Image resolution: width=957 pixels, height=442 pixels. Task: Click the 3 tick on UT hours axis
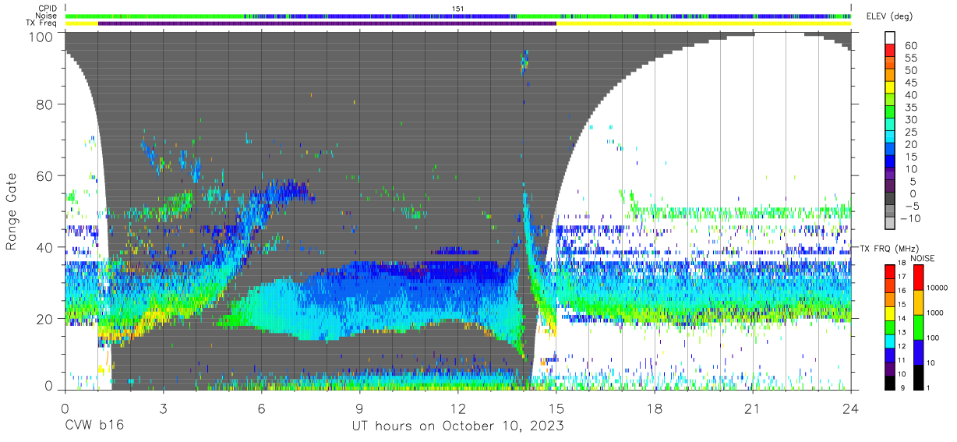[x=163, y=408]
